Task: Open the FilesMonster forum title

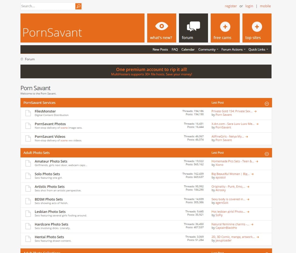Action: 45,111
